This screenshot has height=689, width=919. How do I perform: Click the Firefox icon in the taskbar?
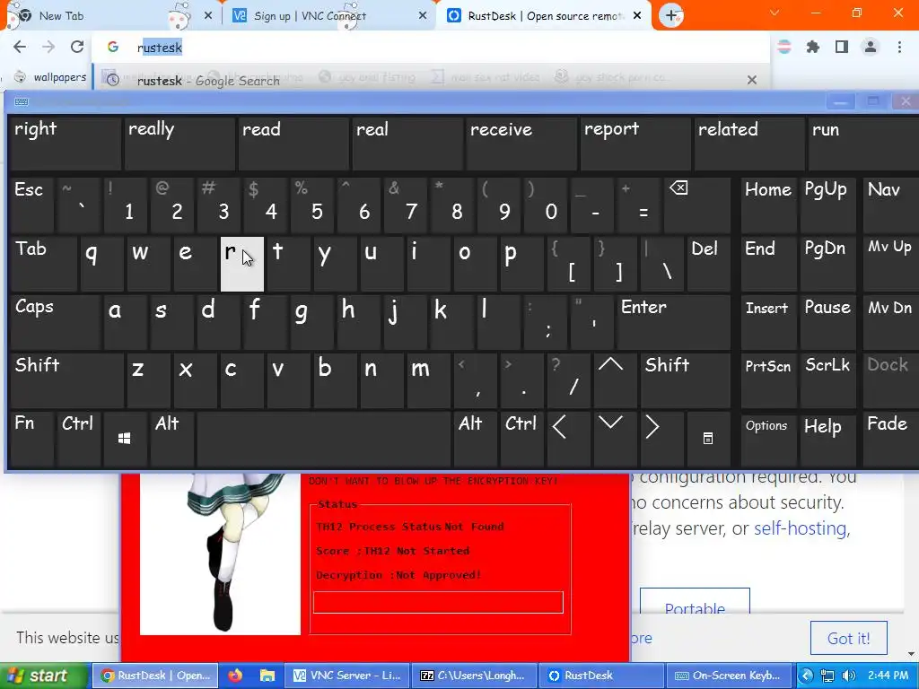click(235, 676)
